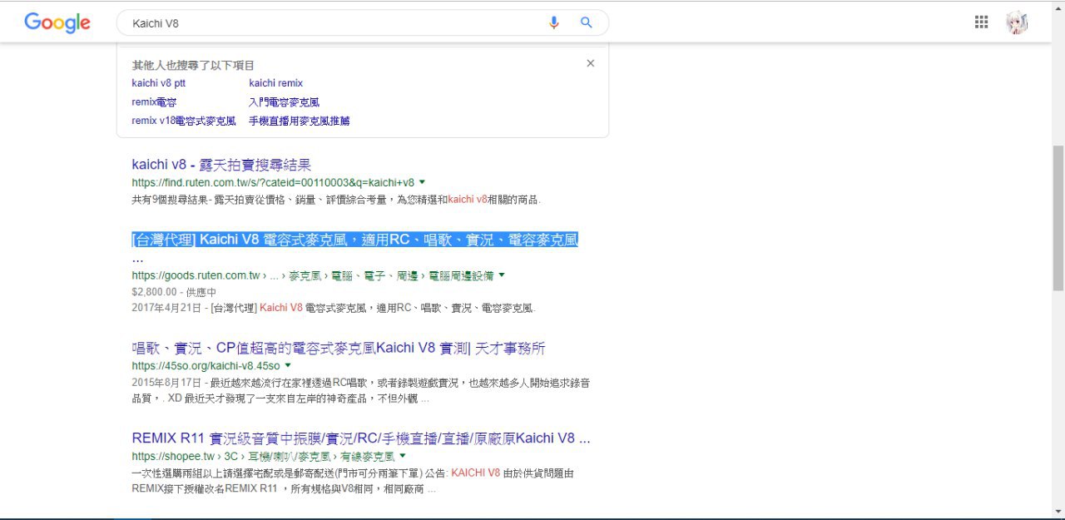Click the blue search magnifier icon
The width and height of the screenshot is (1065, 520).
coord(587,23)
